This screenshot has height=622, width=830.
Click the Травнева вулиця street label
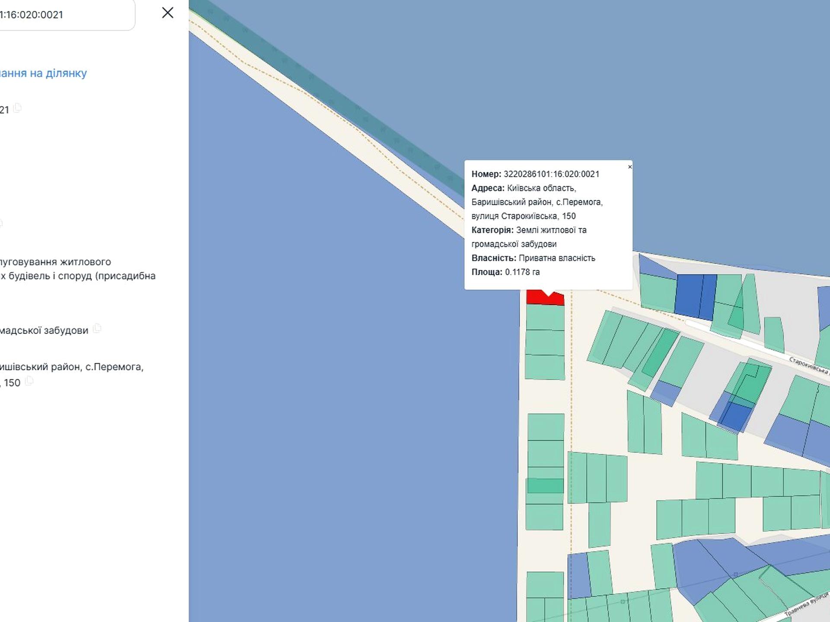tap(806, 605)
